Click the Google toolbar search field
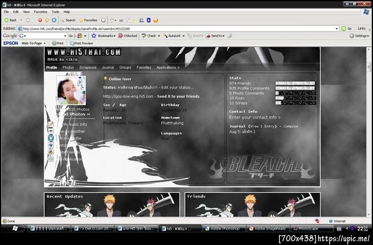 [44, 36]
